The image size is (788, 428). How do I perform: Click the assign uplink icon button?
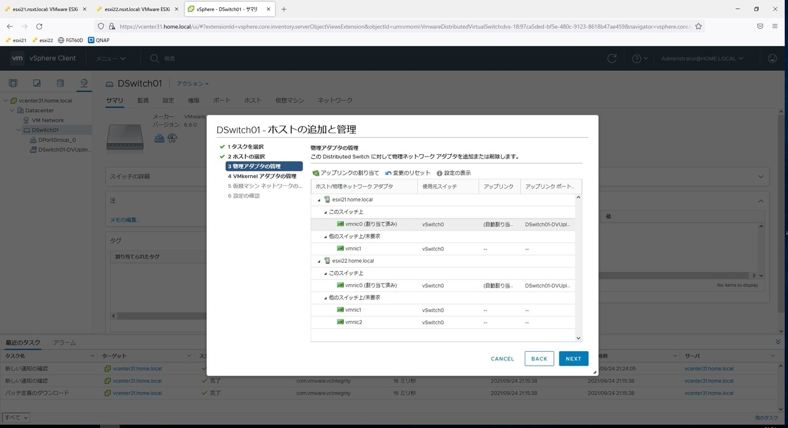tap(316, 173)
